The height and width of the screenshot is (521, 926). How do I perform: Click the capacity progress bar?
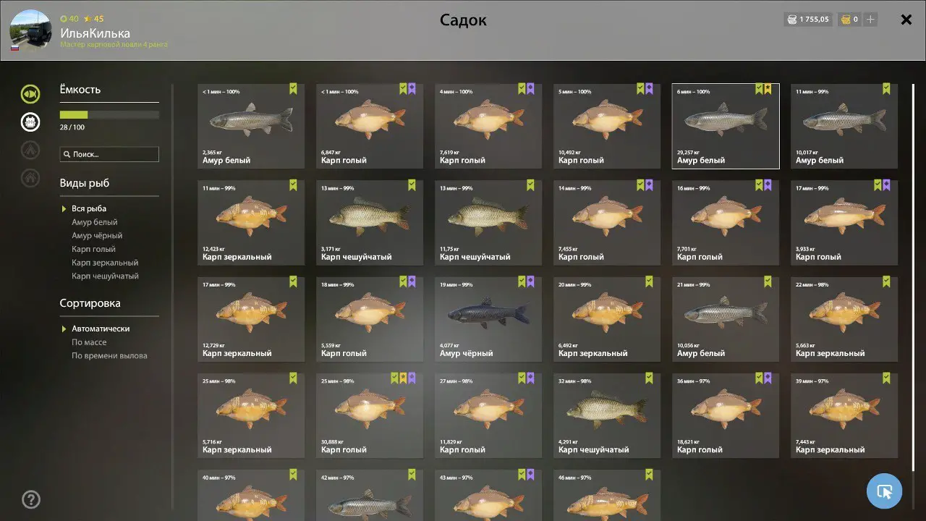109,115
